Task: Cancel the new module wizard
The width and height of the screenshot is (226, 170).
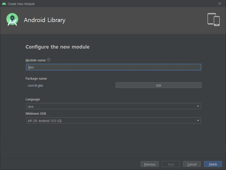Action: click(x=192, y=164)
